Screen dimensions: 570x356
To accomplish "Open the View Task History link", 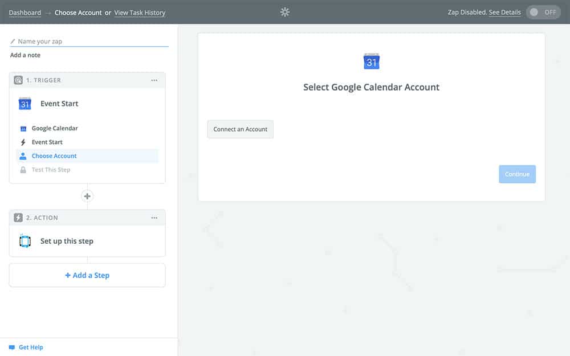I will (140, 13).
